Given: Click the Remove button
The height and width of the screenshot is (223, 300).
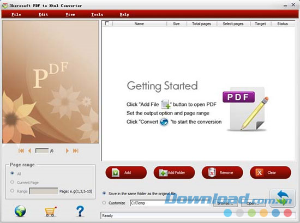Looking at the screenshot, I should (223, 172).
